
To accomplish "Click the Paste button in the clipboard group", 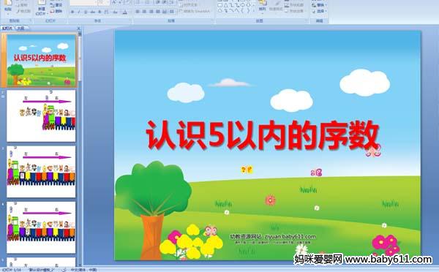I will (8, 6).
